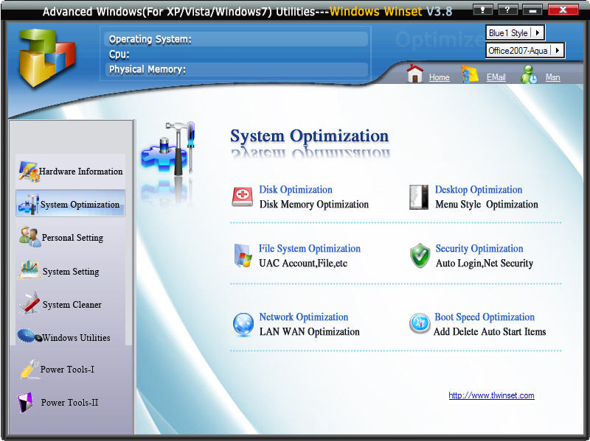The image size is (590, 441).
Task: Click the Boot Speed Optimization icon
Action: coord(420,323)
